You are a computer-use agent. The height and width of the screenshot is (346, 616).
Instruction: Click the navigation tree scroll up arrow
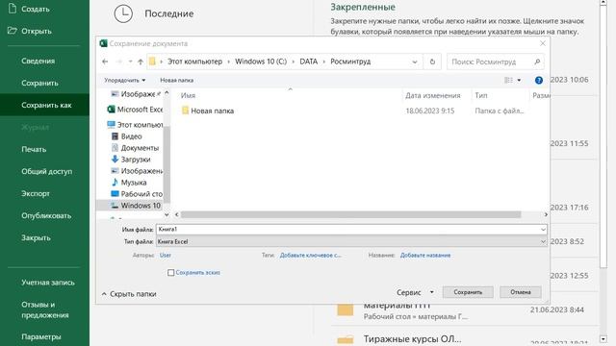(167, 93)
